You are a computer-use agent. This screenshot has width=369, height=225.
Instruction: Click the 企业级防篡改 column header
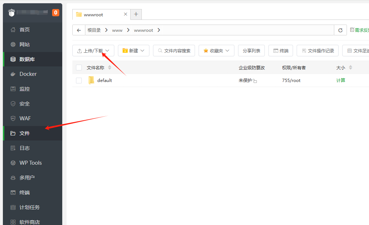coord(251,68)
